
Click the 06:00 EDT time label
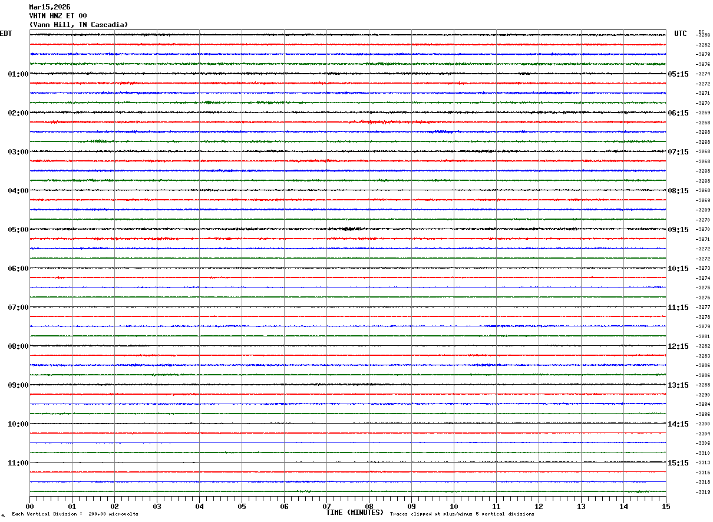click(x=18, y=269)
